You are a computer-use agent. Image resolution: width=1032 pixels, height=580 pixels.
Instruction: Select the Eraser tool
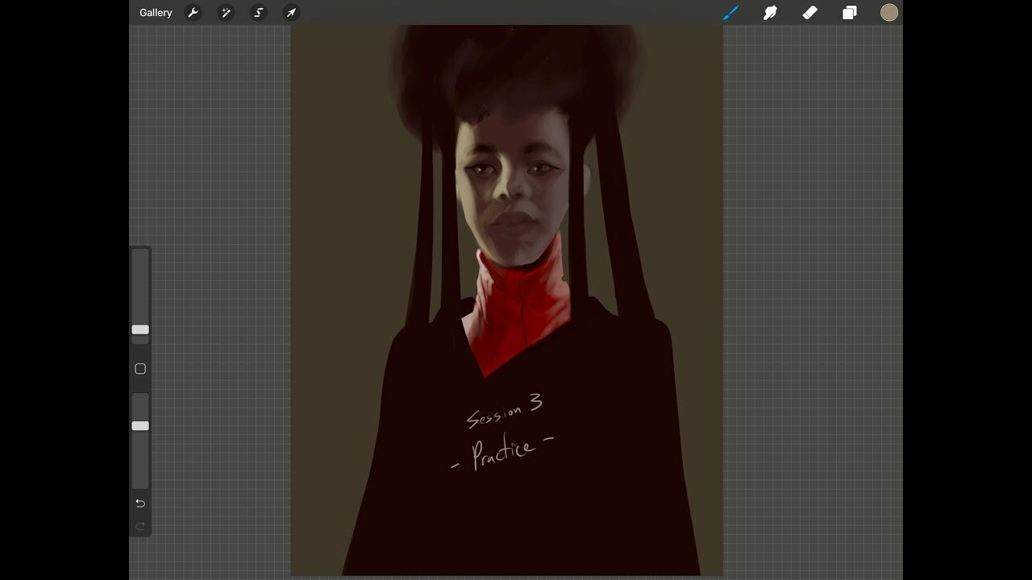[x=809, y=12]
